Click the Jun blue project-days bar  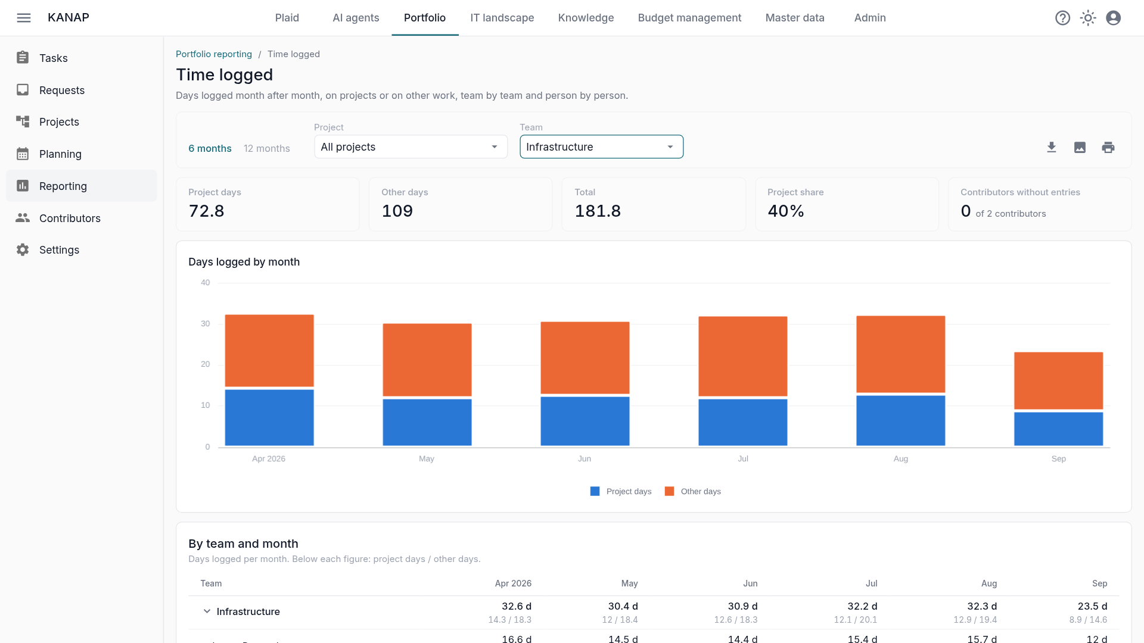click(x=585, y=421)
